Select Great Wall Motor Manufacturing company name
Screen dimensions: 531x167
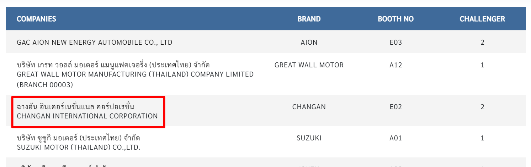tap(135, 75)
